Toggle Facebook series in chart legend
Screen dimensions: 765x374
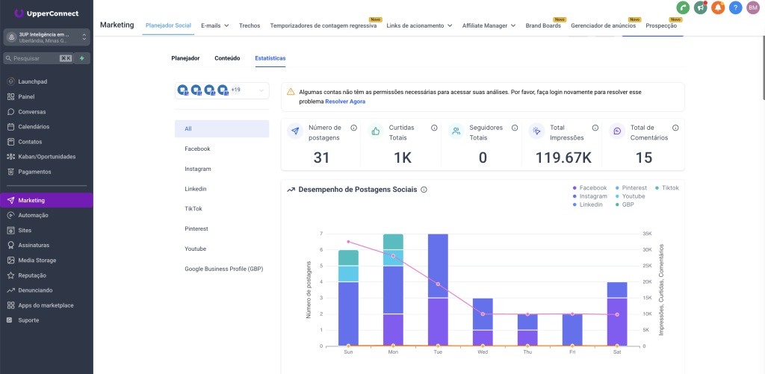592,188
